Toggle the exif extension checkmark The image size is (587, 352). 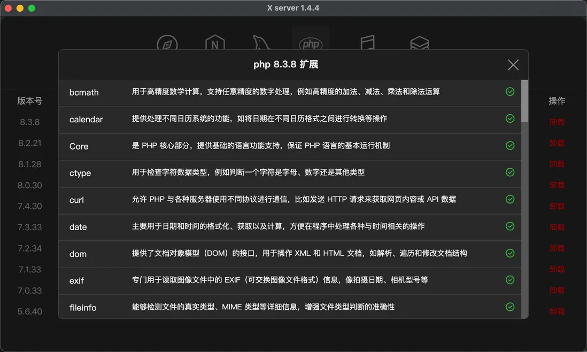coord(510,280)
